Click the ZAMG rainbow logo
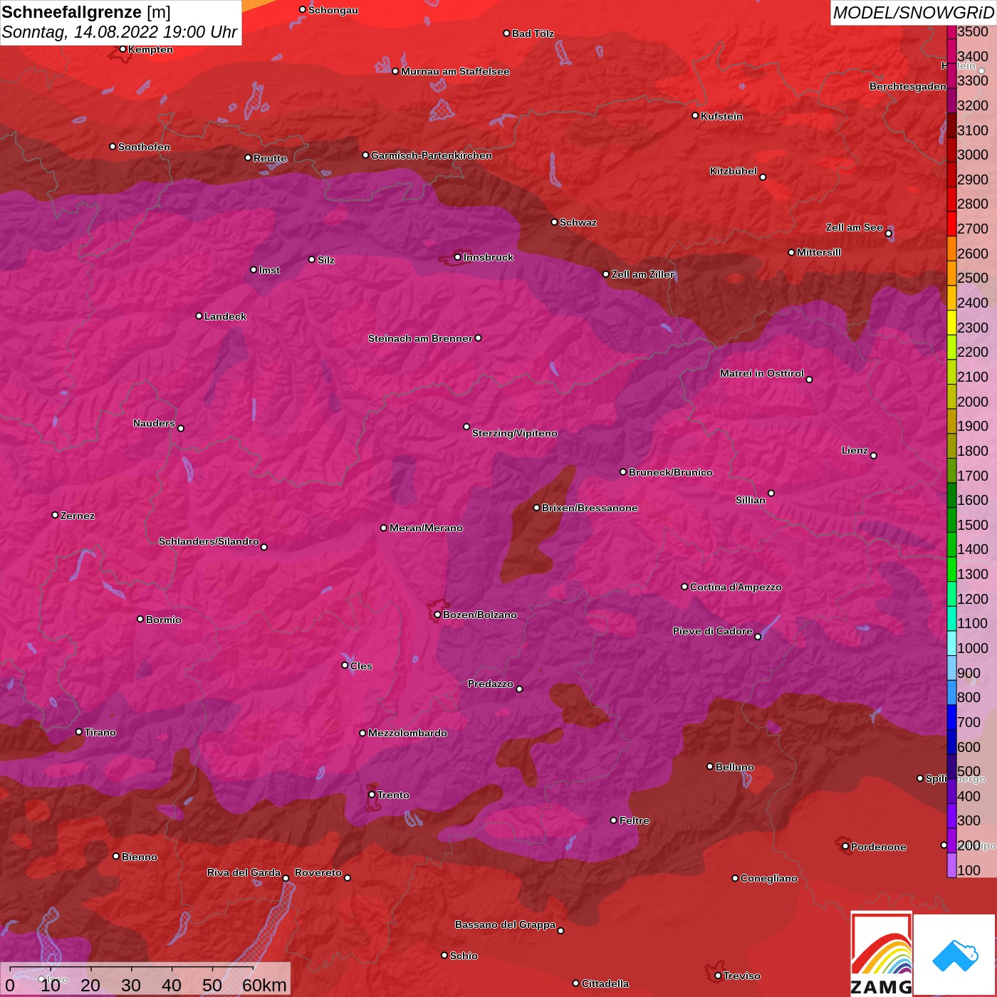The height and width of the screenshot is (997, 997). [882, 954]
